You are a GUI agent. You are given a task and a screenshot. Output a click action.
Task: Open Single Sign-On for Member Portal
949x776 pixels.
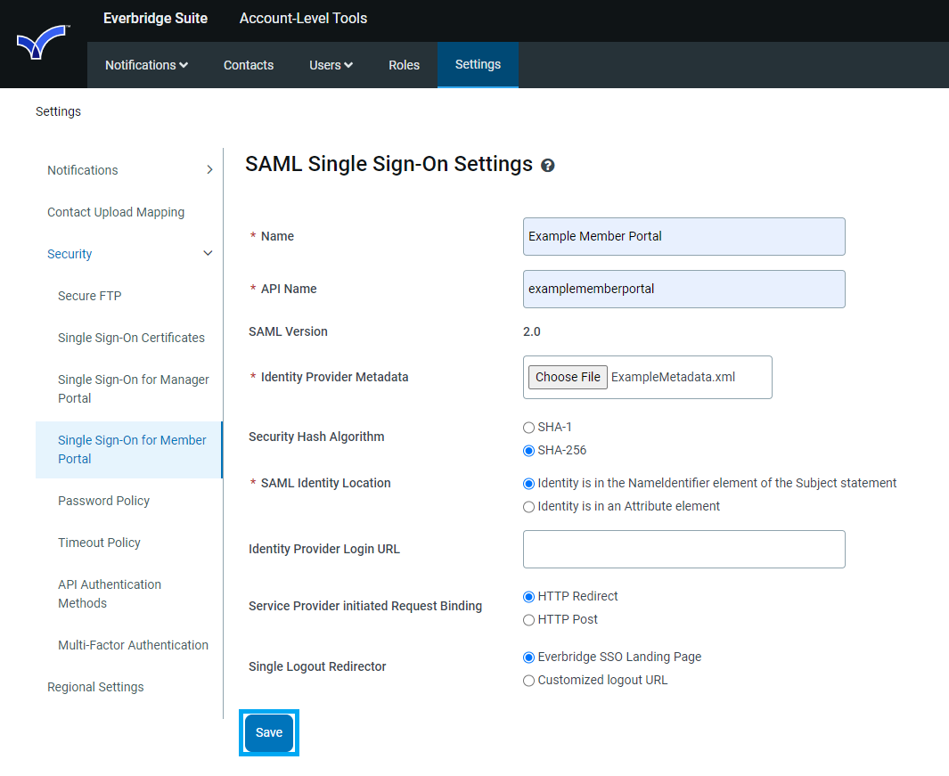129,450
